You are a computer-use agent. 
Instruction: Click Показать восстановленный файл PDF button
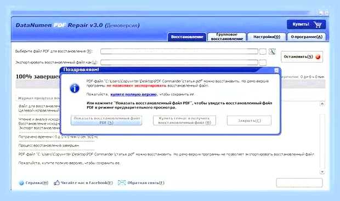coord(106,120)
